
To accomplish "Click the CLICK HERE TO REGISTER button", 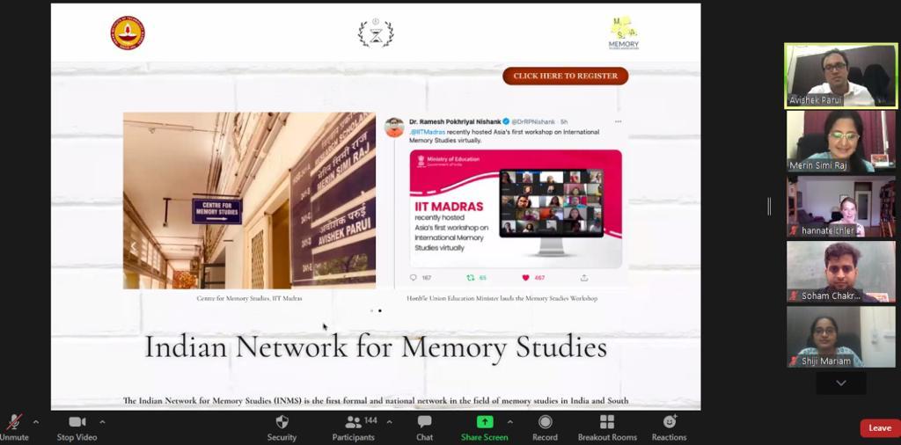I will point(565,76).
